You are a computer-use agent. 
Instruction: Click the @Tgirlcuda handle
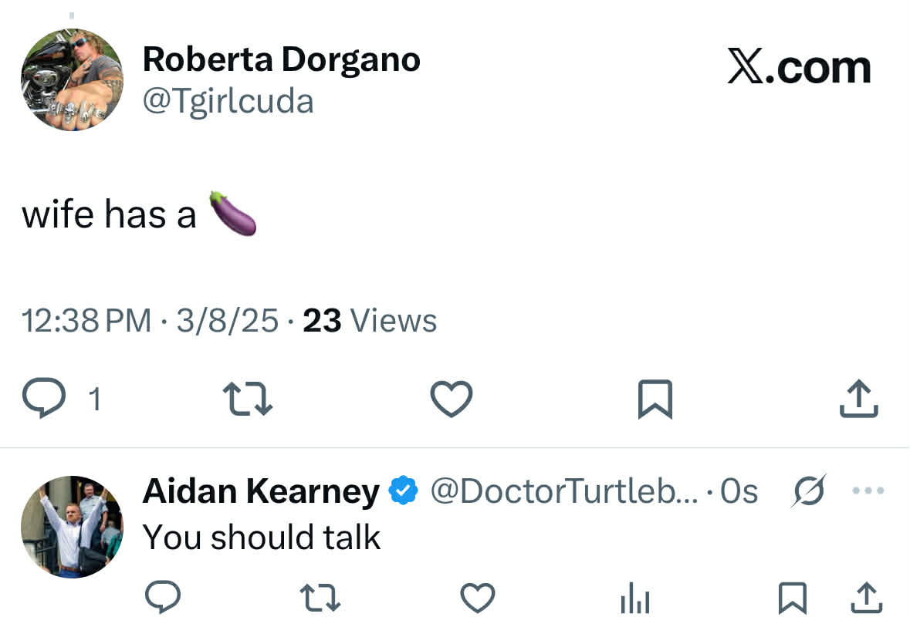(228, 101)
